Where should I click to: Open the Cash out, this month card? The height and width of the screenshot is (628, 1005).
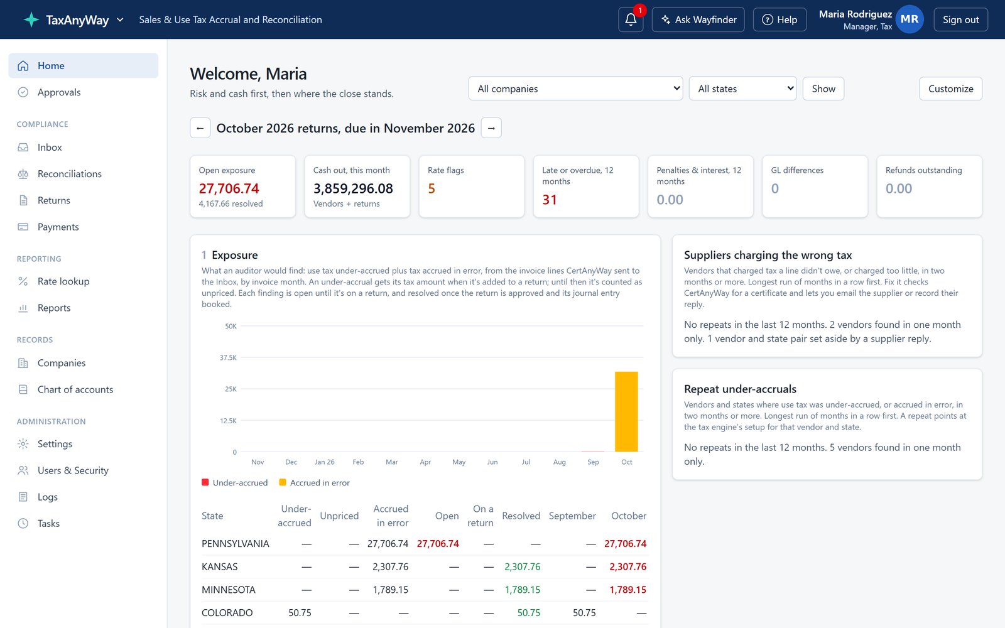coord(357,187)
